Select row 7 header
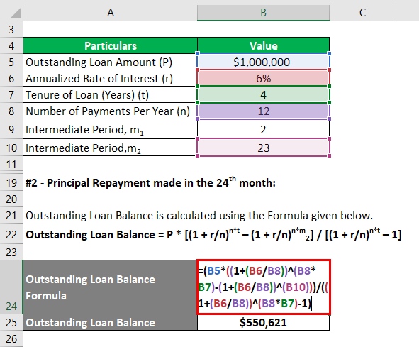 [11, 94]
